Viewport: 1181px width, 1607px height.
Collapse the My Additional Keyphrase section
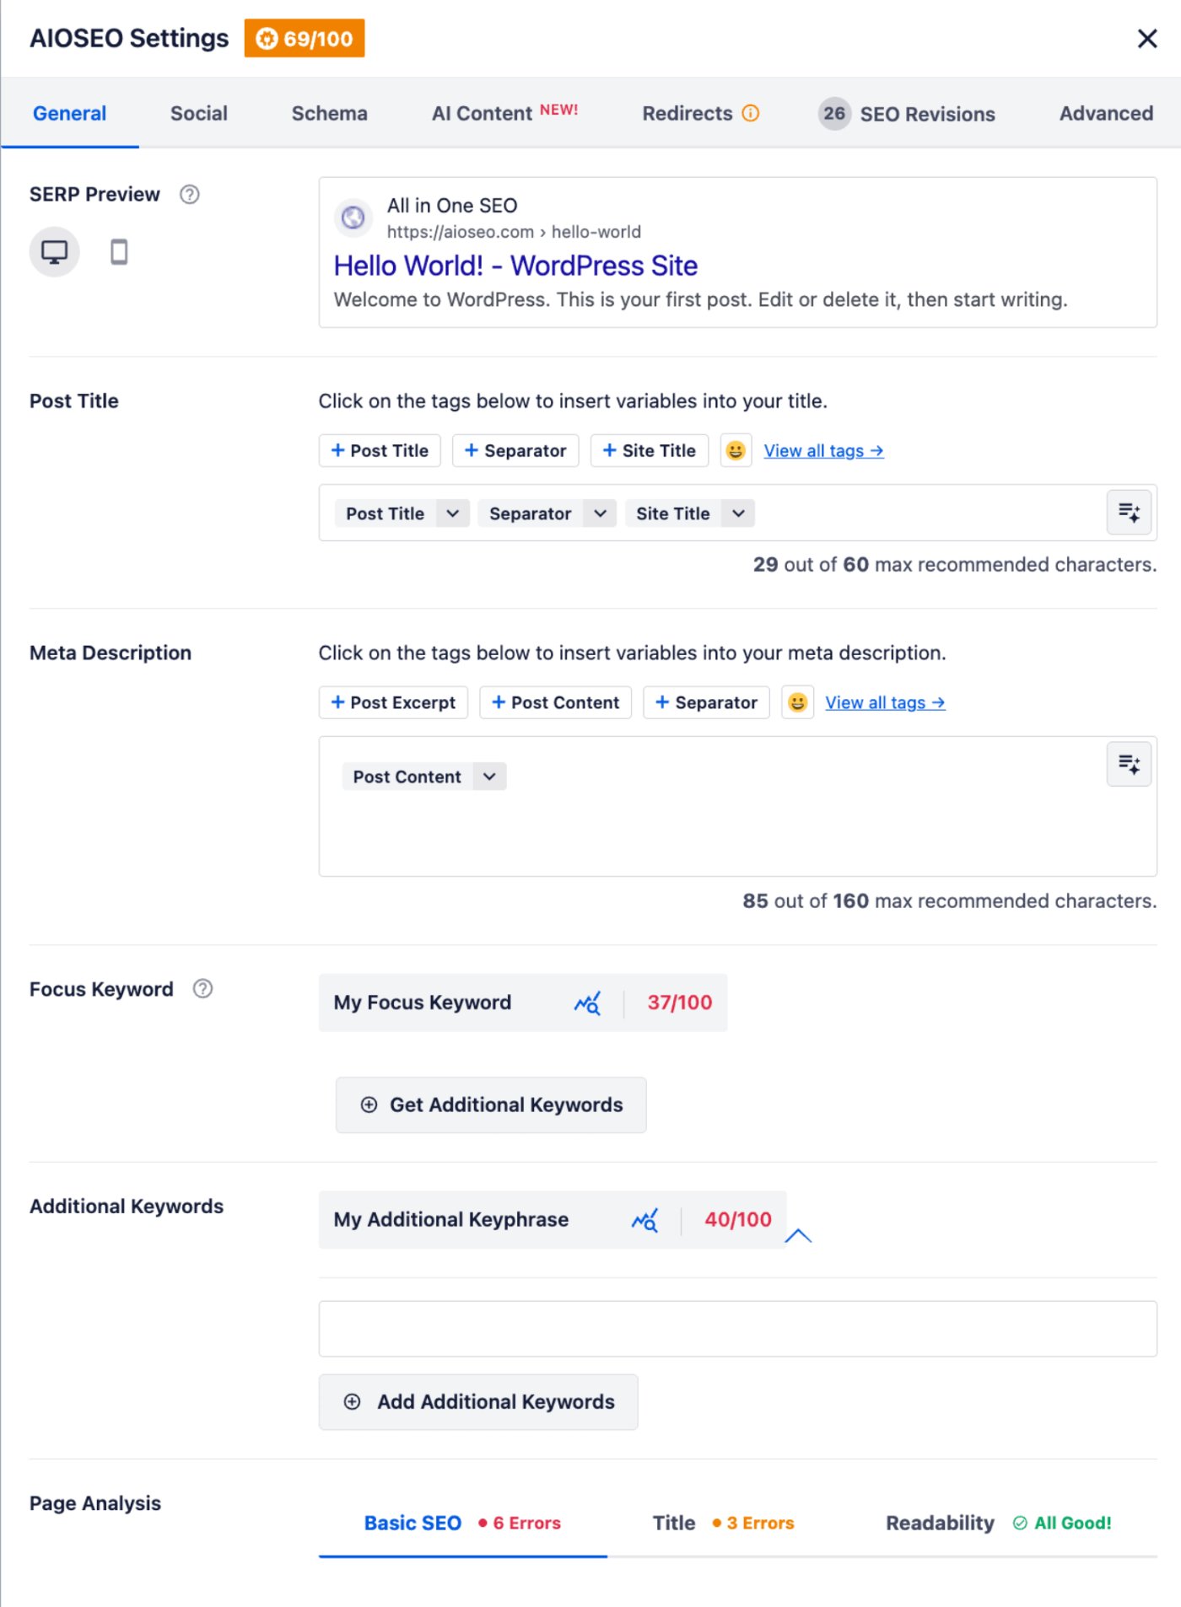click(x=798, y=1236)
